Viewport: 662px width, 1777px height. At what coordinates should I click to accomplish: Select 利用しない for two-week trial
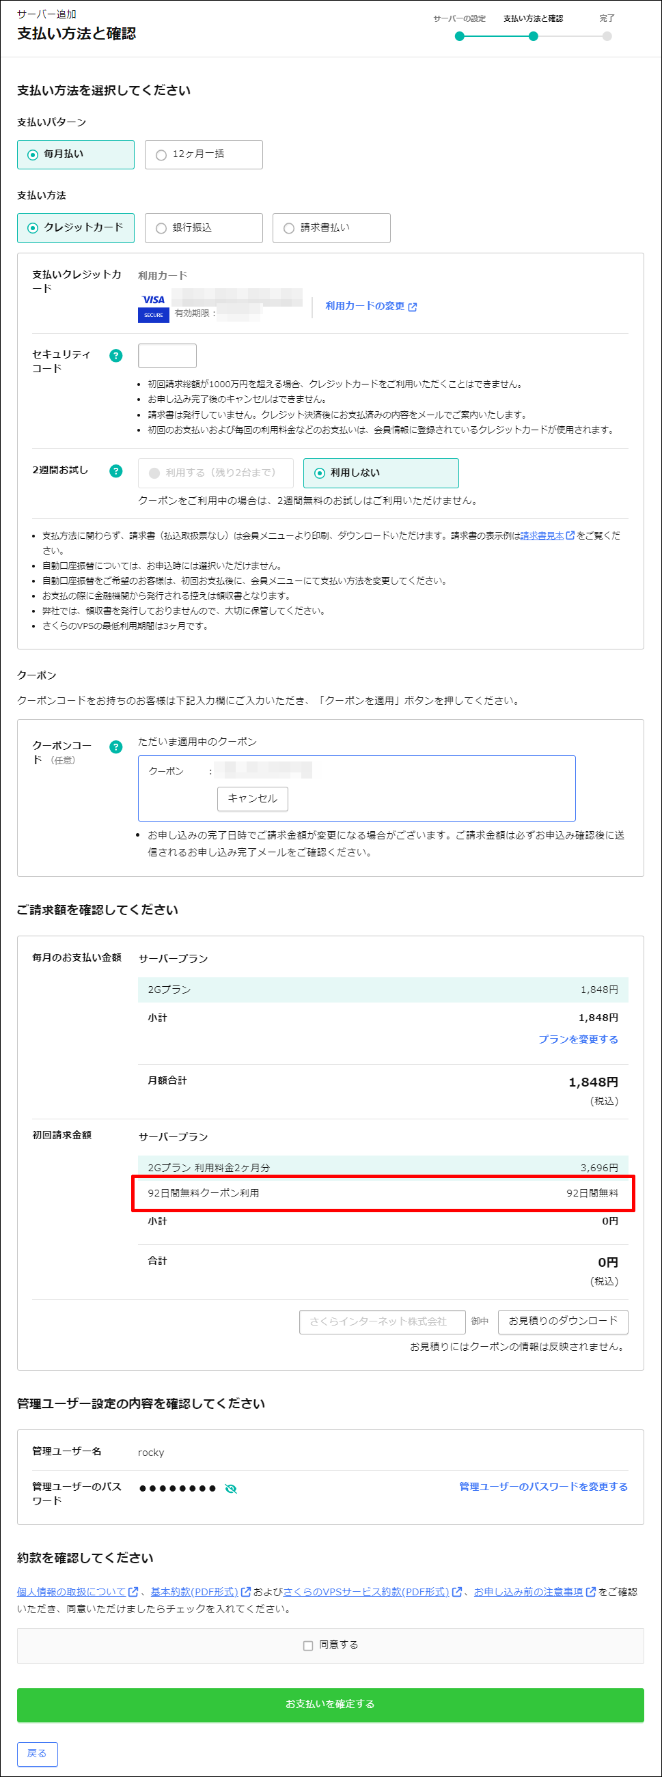(381, 473)
